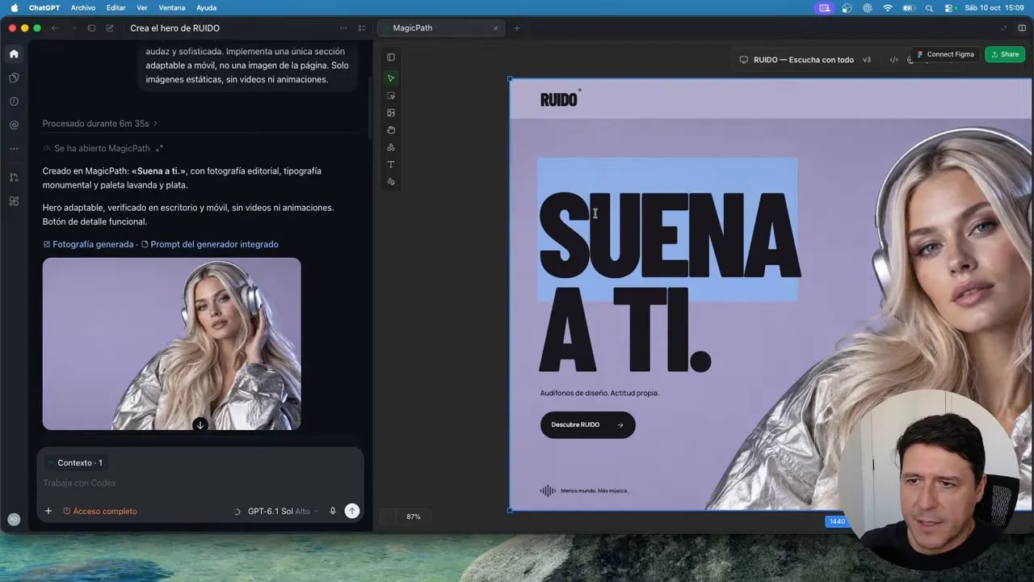
Task: Open the GPT-6.1 Sol model dropdown
Action: (x=282, y=511)
